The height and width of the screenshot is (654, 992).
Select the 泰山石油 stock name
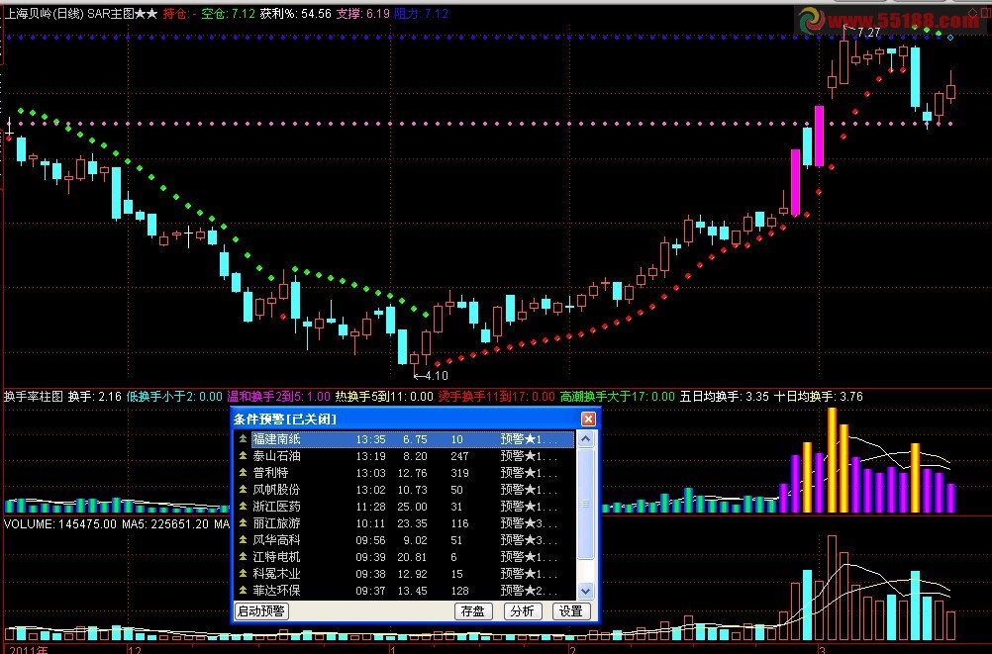(x=276, y=455)
